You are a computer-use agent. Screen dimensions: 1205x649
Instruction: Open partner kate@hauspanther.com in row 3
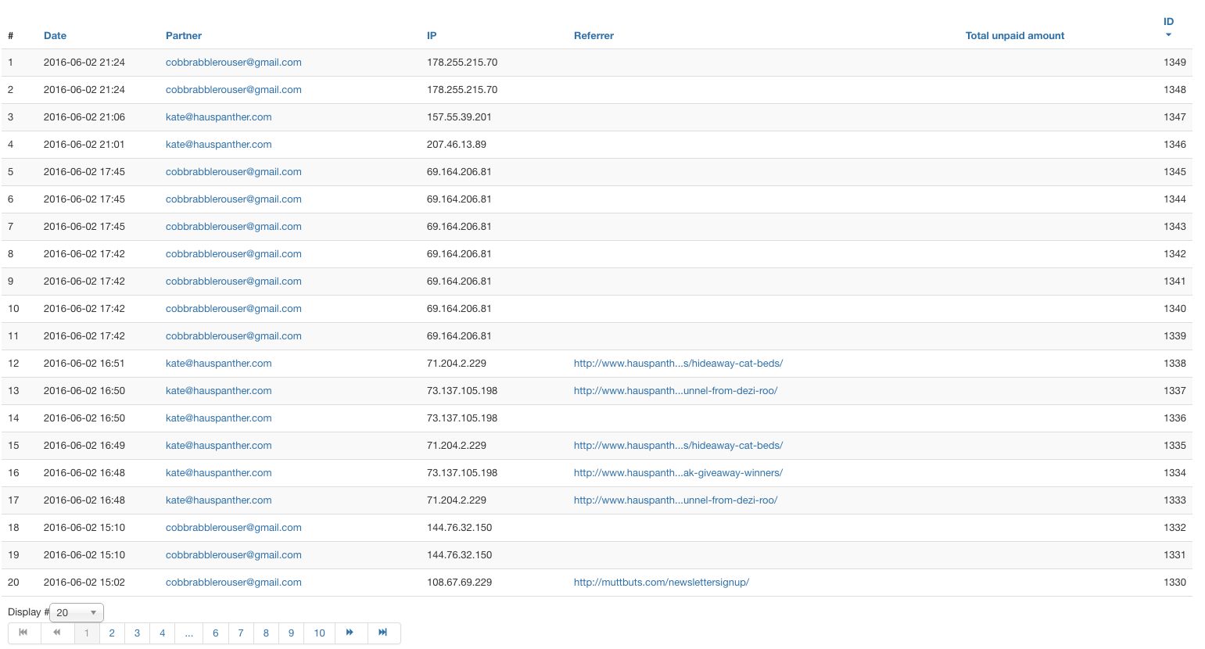coord(218,117)
